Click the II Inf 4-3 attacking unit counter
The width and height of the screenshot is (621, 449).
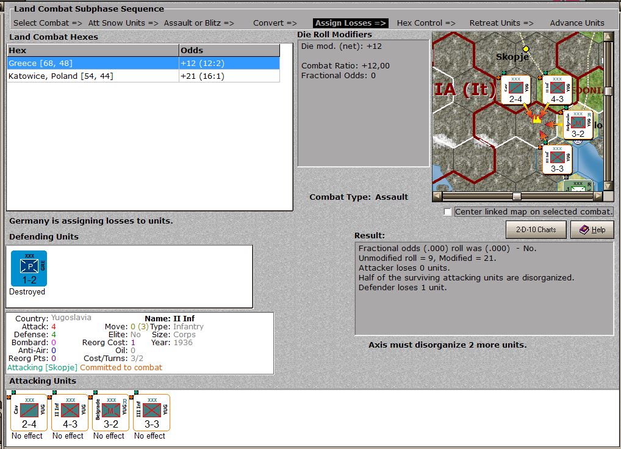coord(70,412)
